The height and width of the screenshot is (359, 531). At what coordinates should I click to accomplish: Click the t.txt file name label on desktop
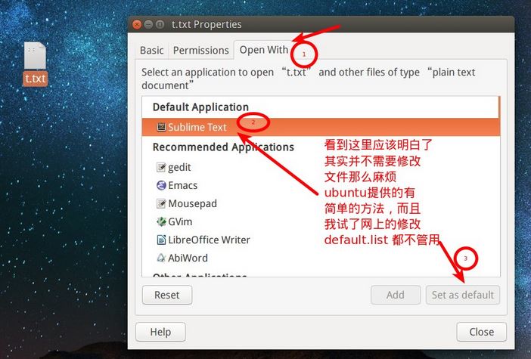(36, 79)
